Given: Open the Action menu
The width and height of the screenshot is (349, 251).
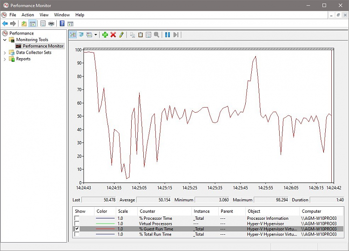Looking at the screenshot, I should click(27, 15).
